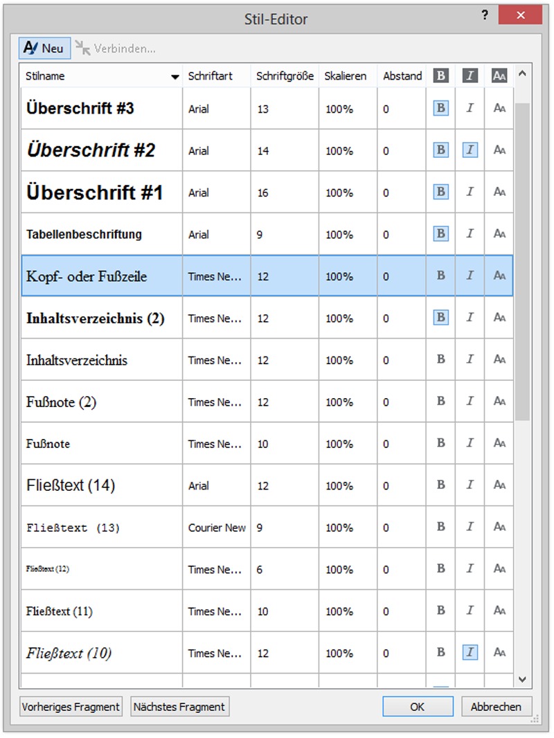Toggle small caps for Fließtext (14)
554x738 pixels.
pyautogui.click(x=499, y=485)
